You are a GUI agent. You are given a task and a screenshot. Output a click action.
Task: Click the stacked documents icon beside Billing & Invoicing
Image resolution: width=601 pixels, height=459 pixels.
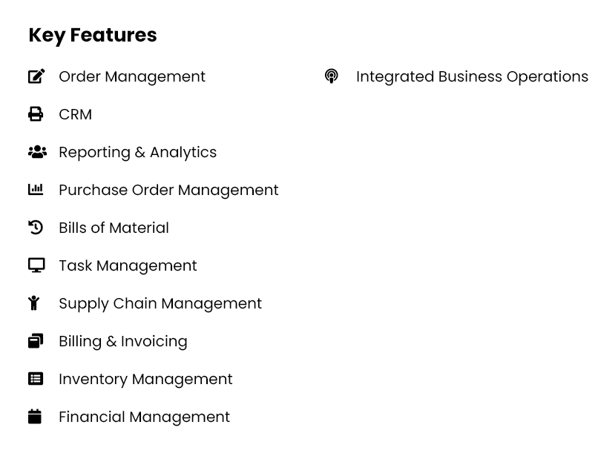(x=36, y=340)
